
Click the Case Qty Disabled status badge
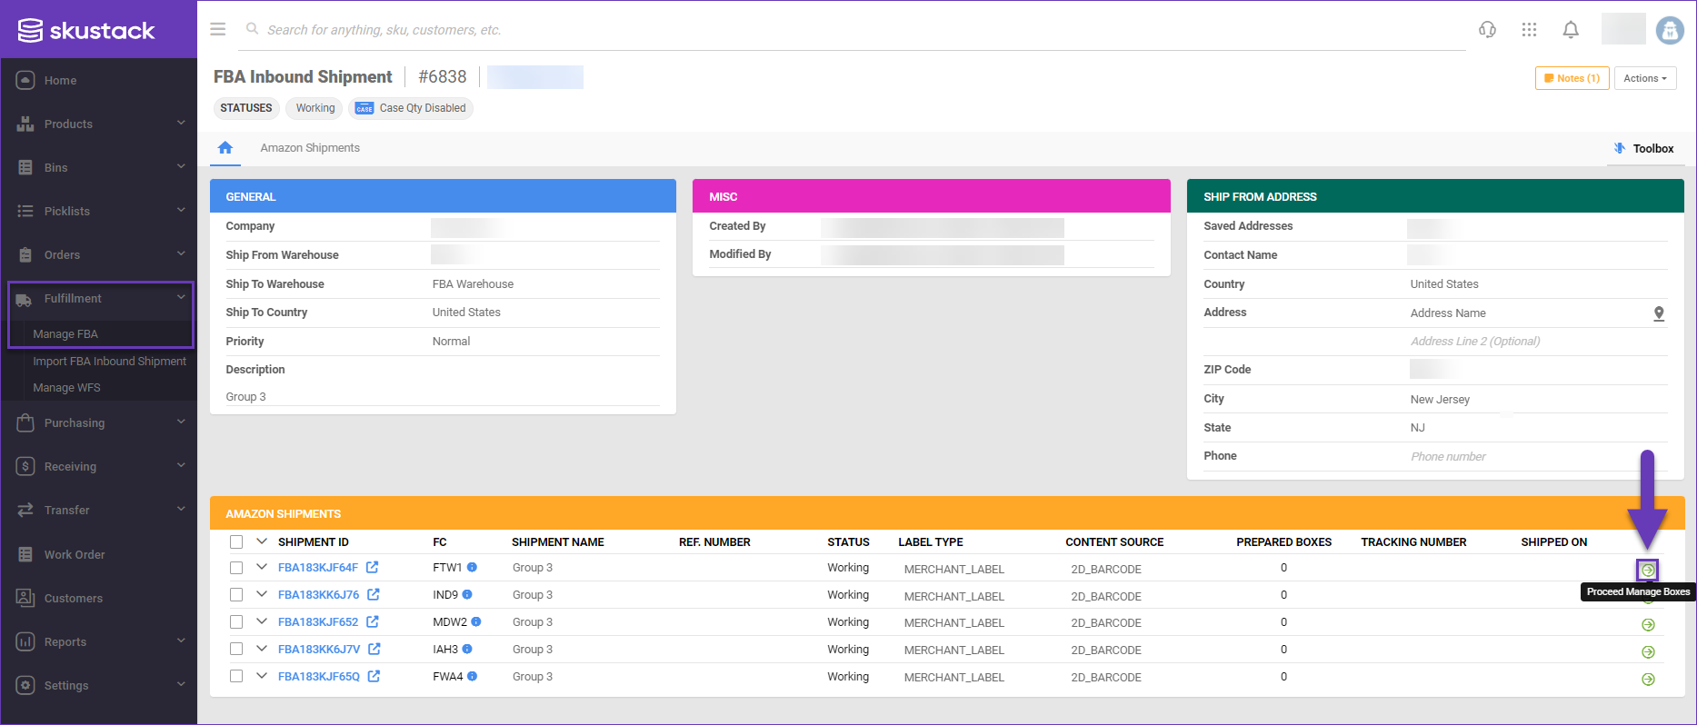pos(411,108)
